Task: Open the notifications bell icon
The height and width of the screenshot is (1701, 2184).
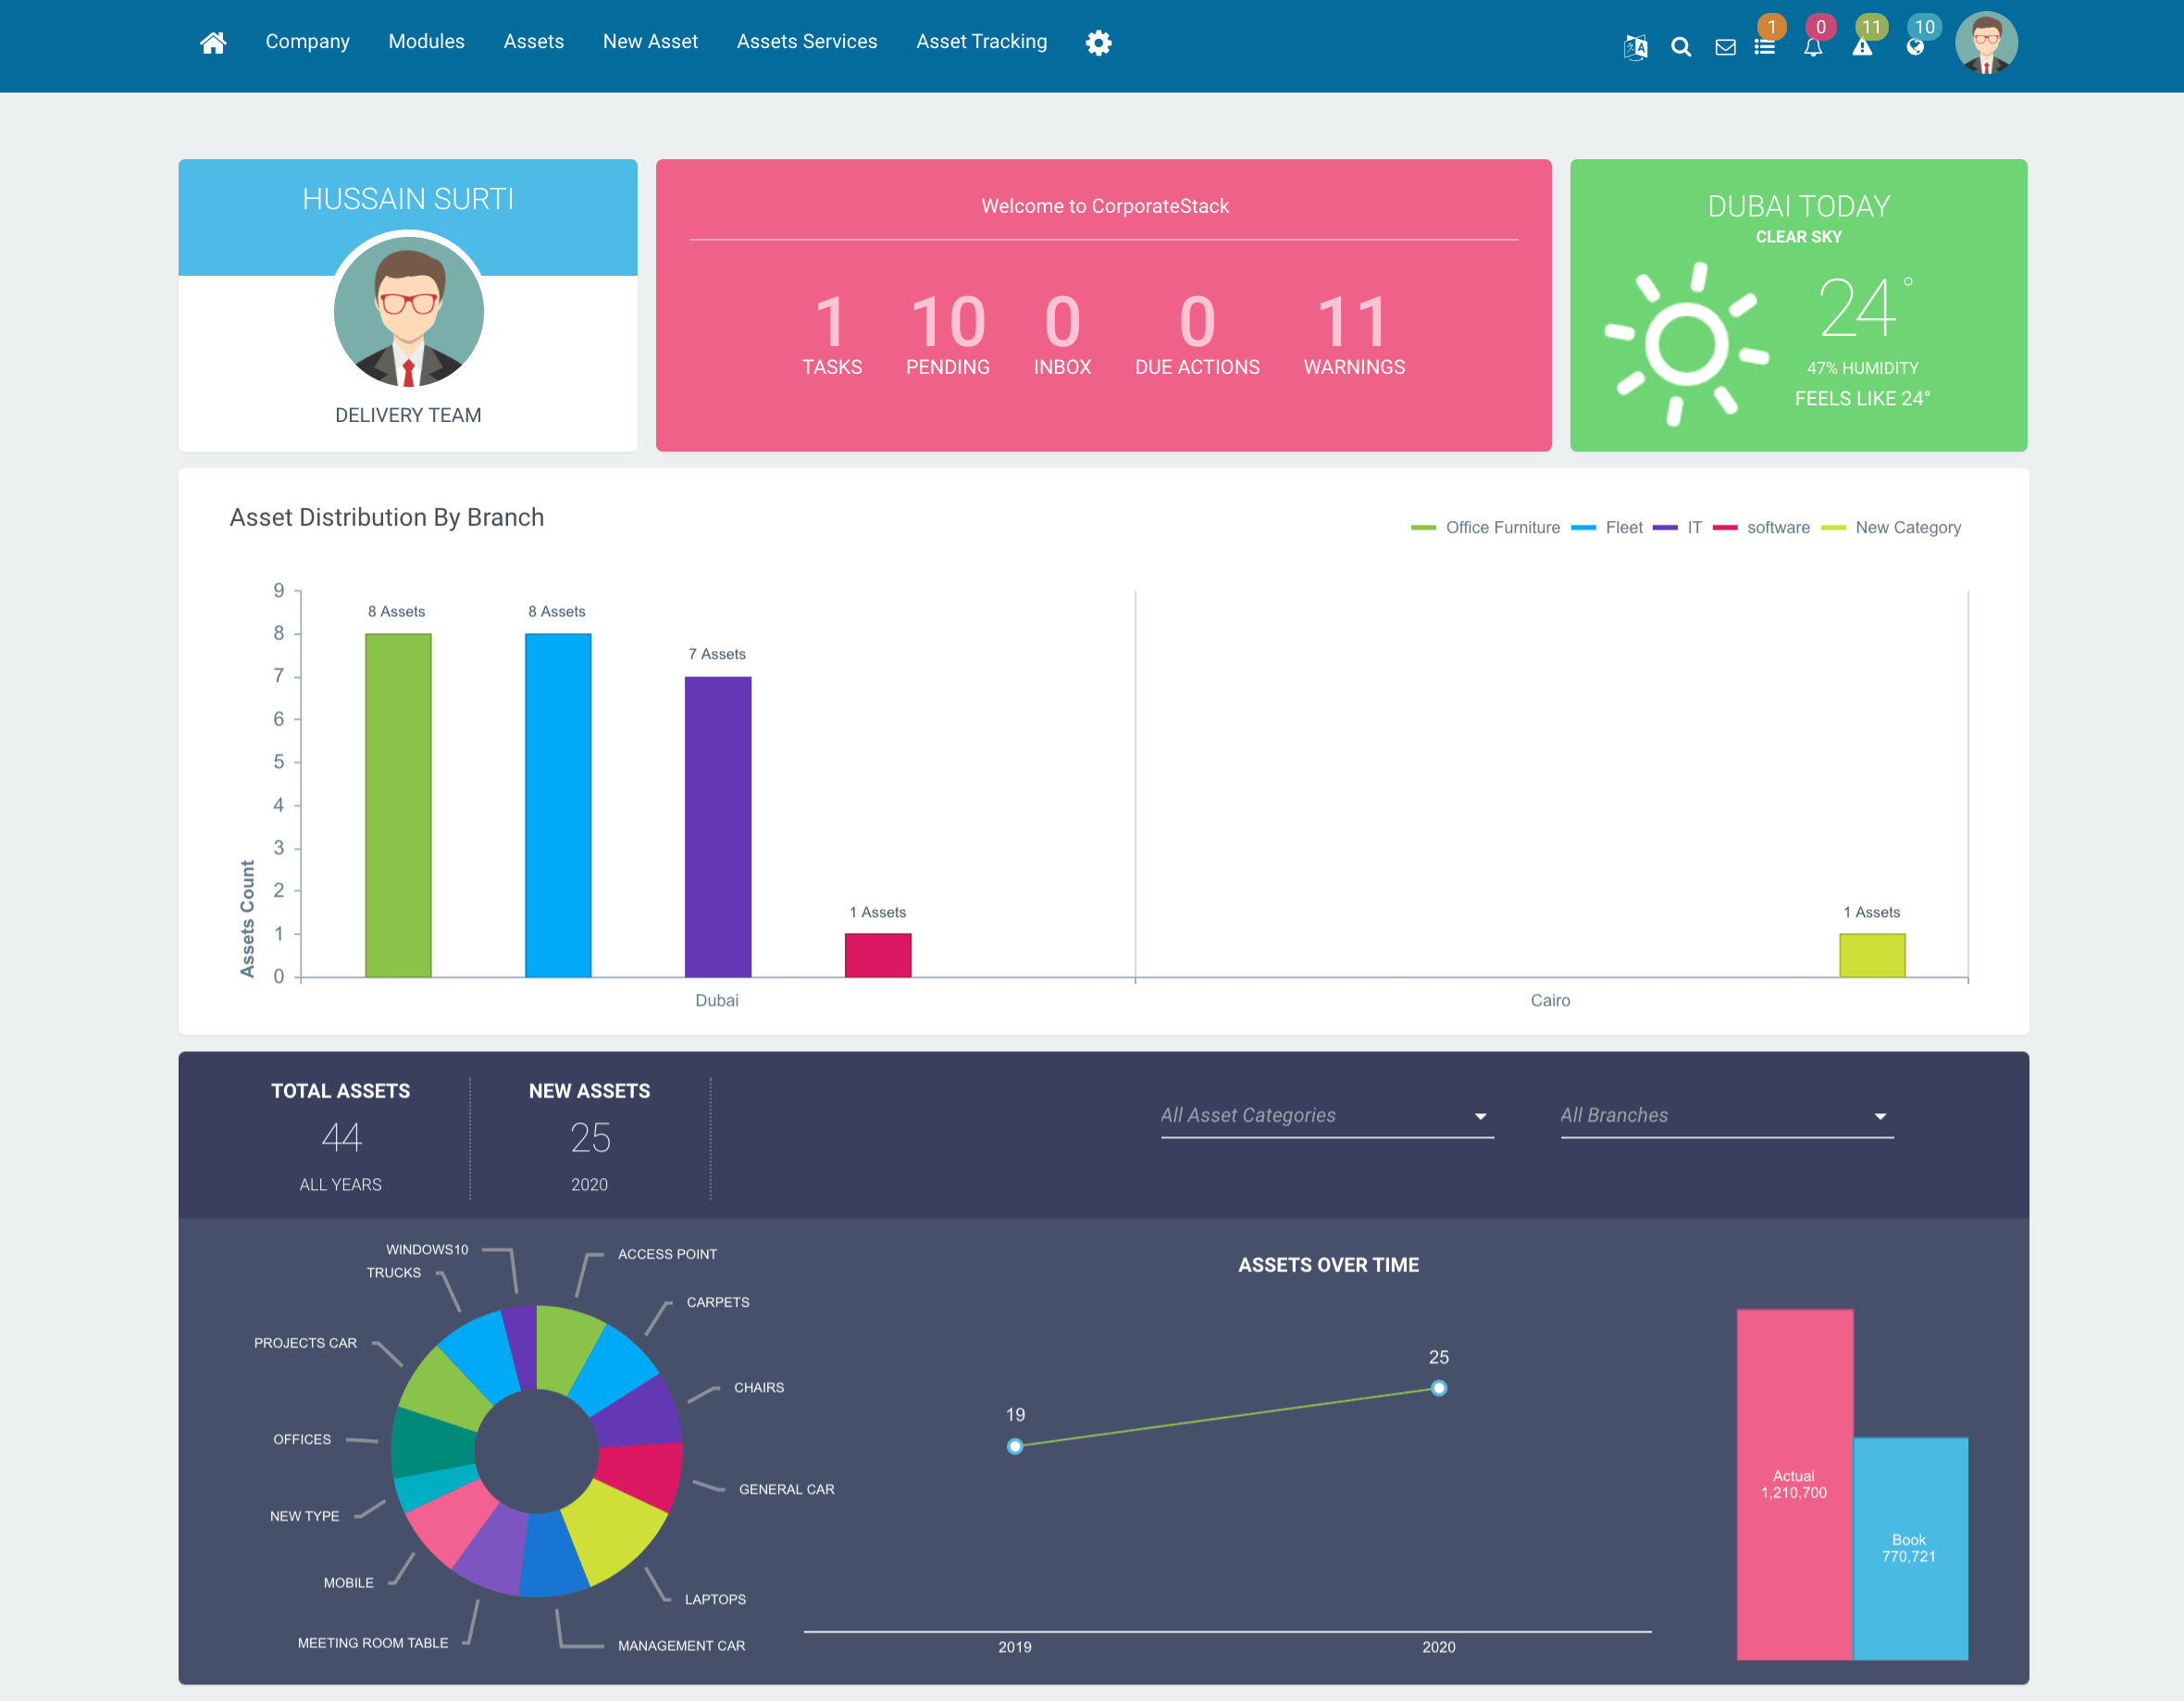Action: point(1813,47)
